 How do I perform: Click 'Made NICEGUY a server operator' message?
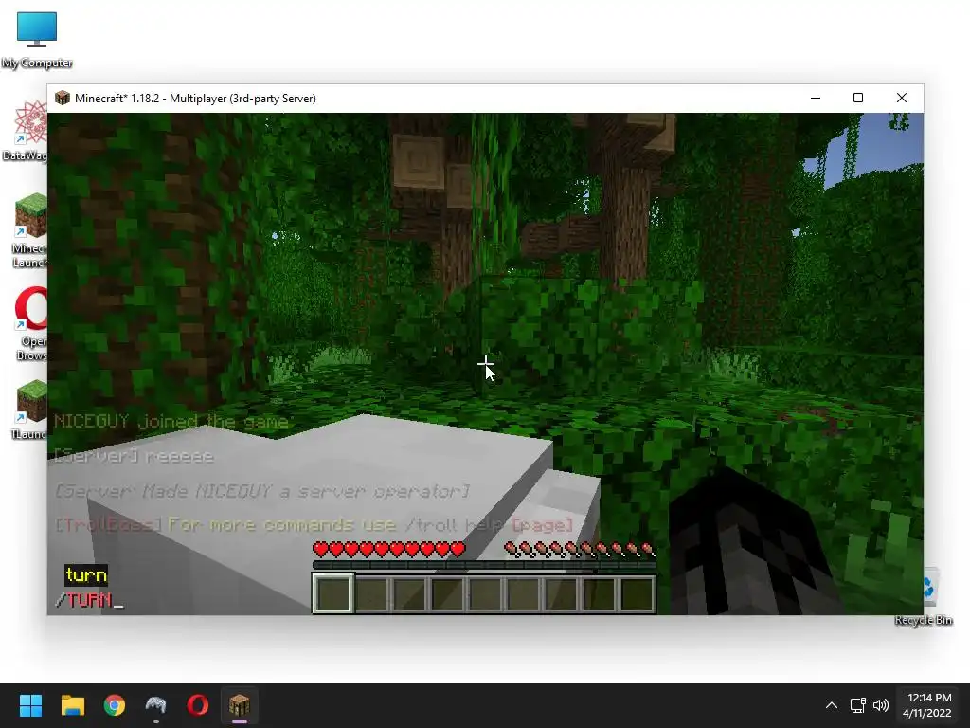pos(262,492)
